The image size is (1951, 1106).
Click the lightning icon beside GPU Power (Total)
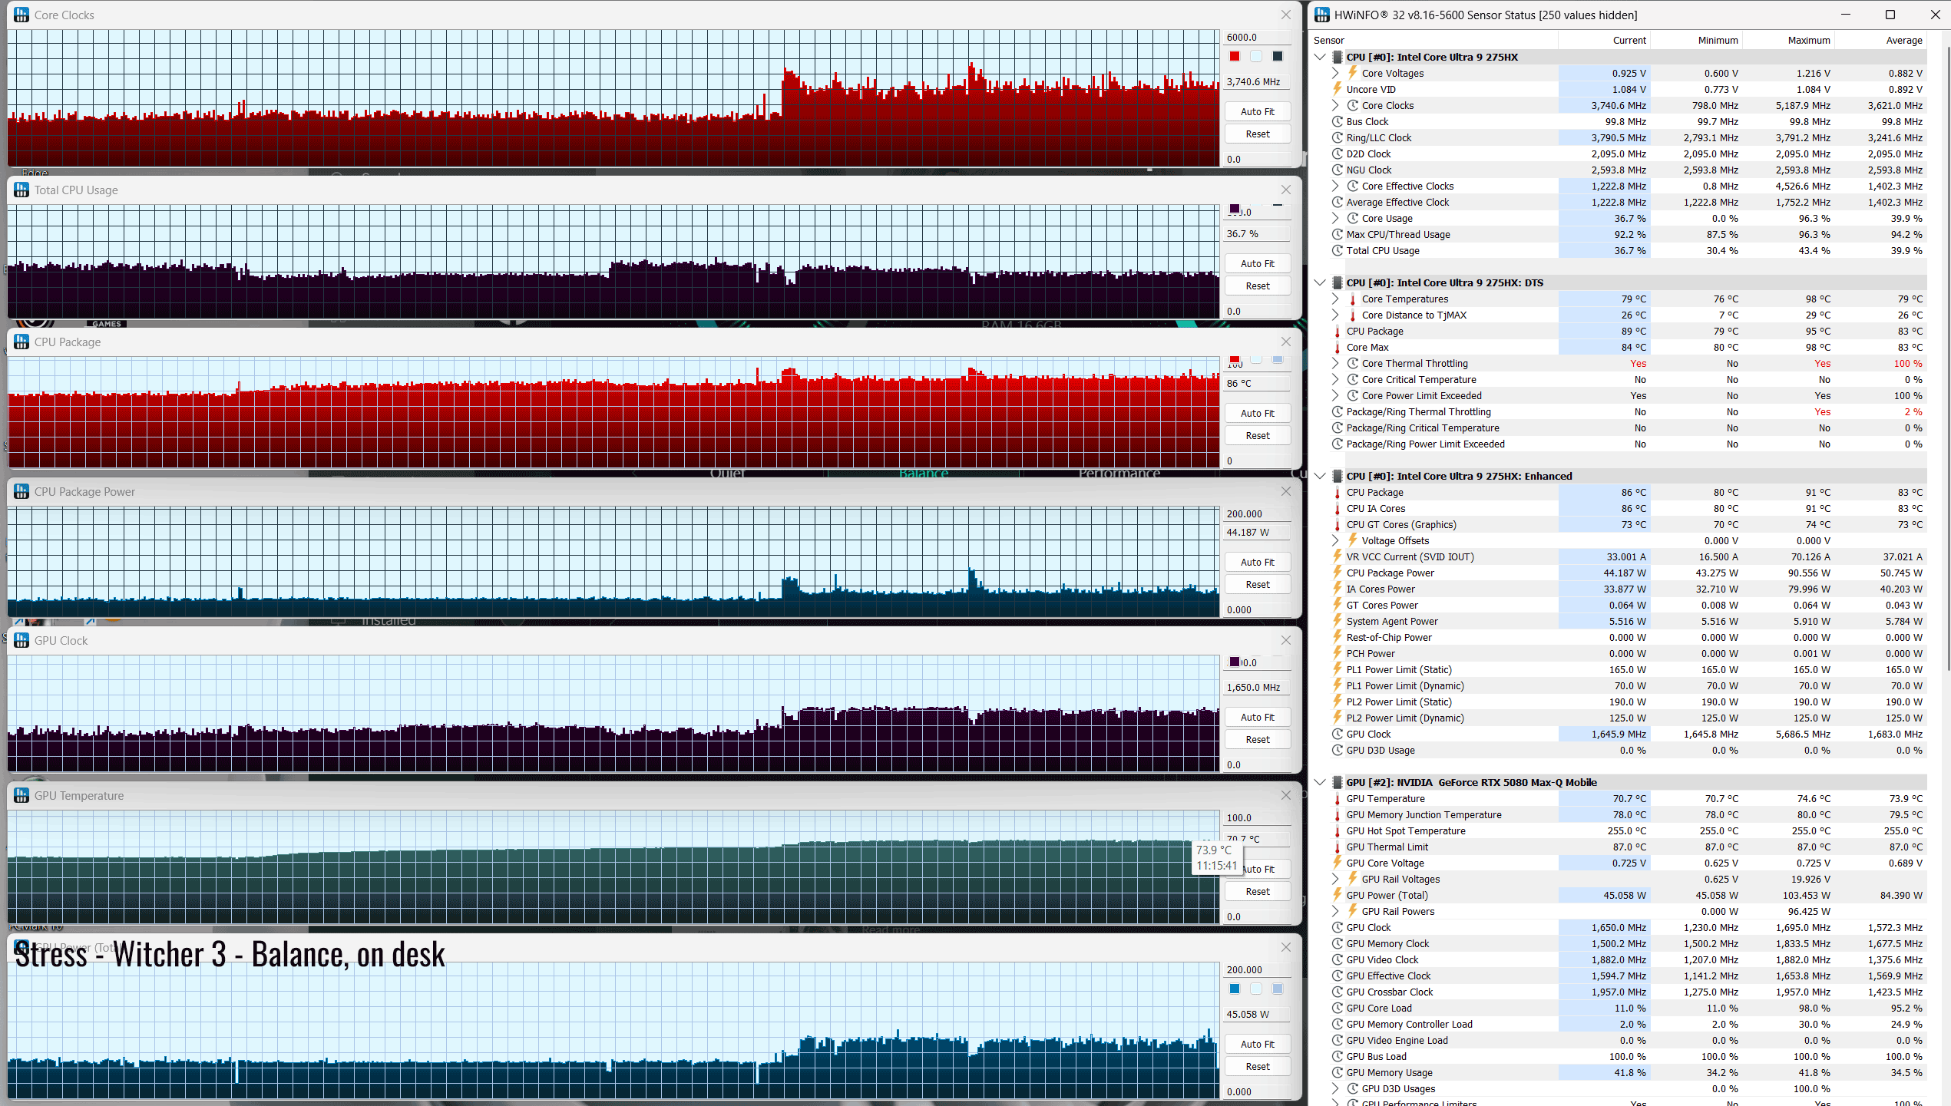tap(1338, 895)
